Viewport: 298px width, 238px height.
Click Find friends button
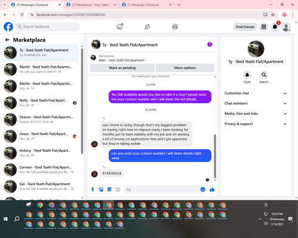245,27
